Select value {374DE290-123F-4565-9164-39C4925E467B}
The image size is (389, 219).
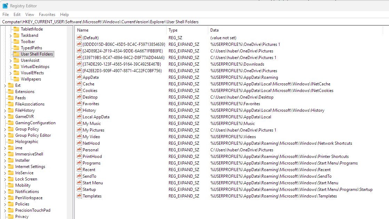pos(122,64)
